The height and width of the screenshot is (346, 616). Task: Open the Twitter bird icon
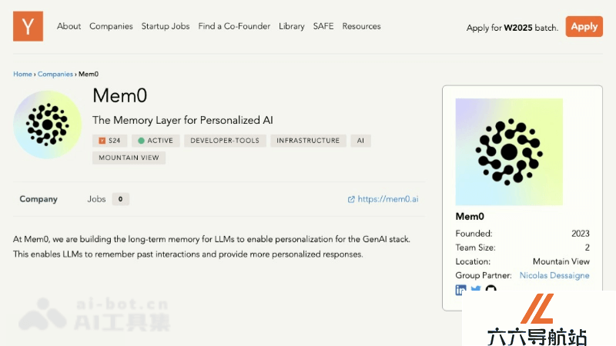[x=476, y=290]
